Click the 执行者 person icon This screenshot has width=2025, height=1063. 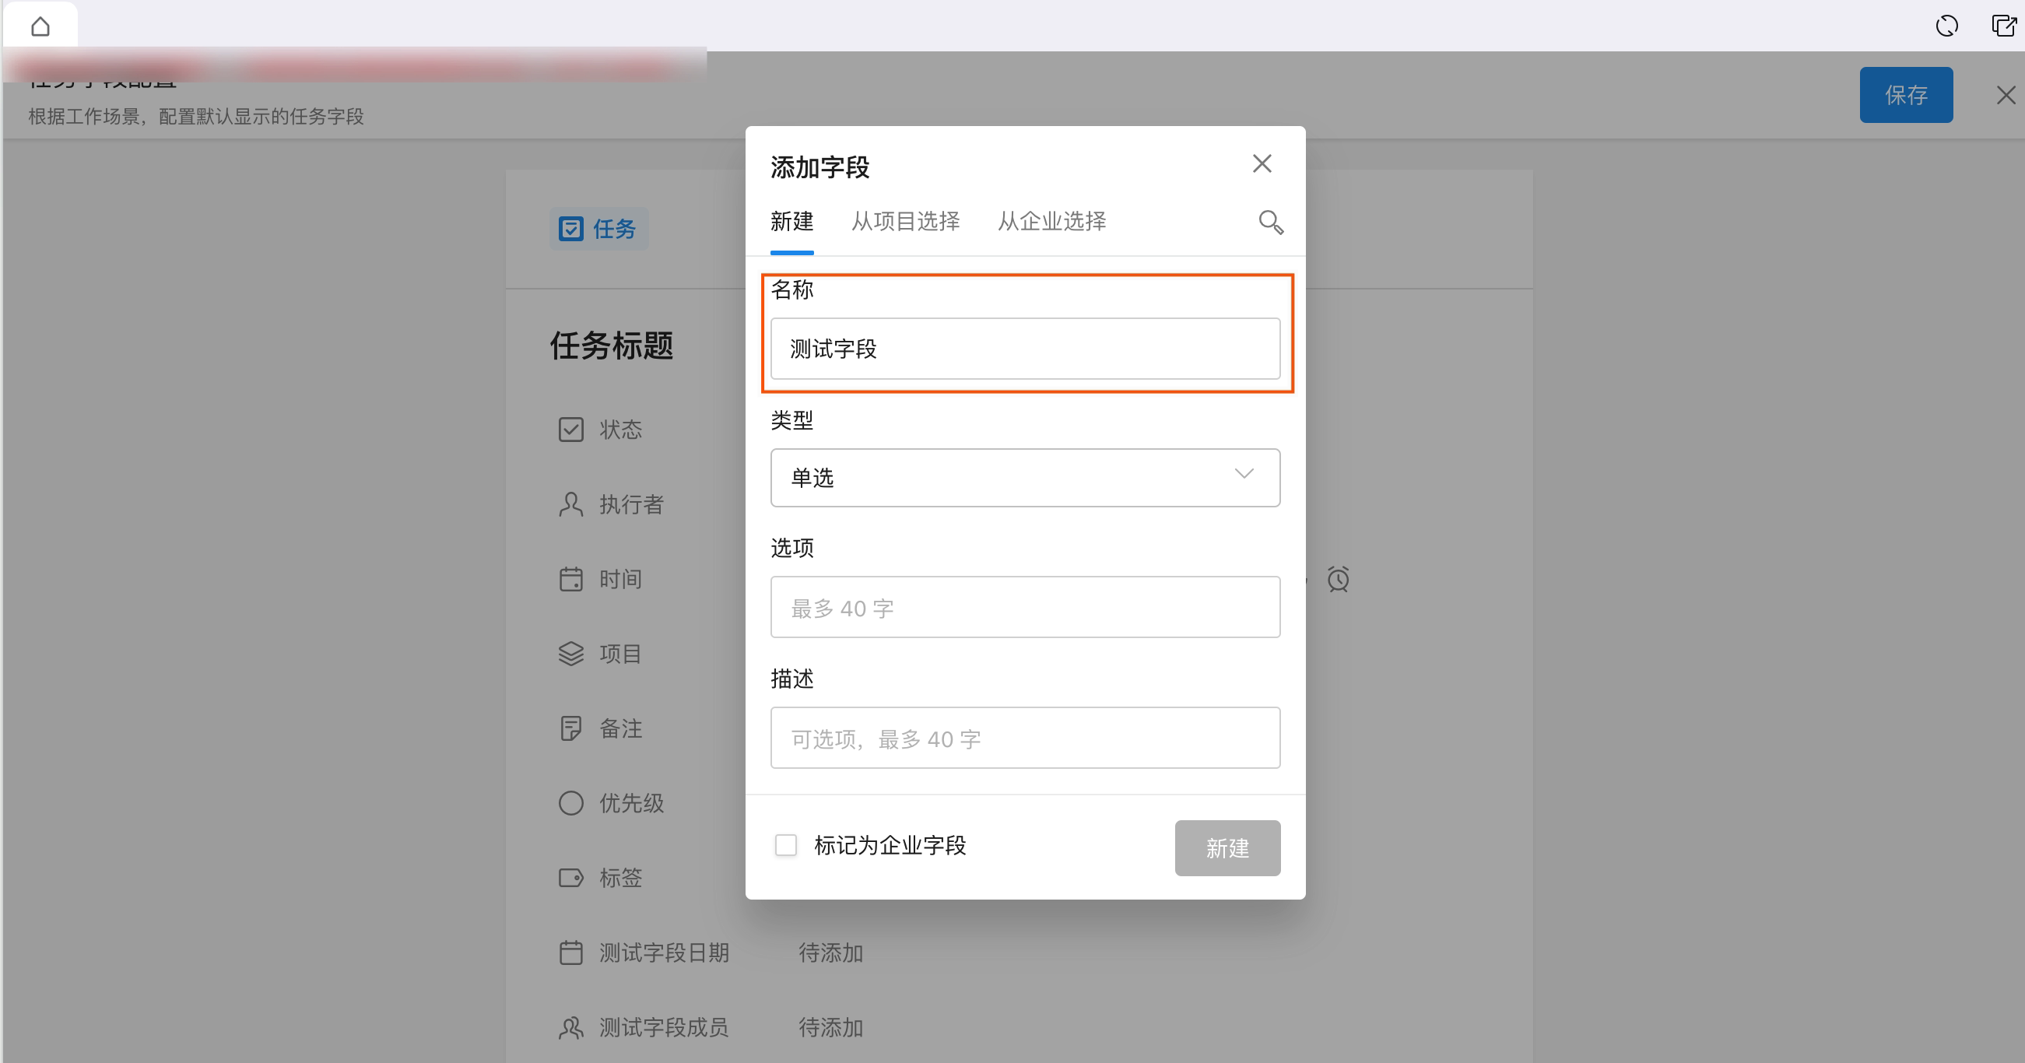570,504
